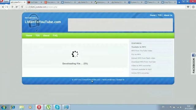
Task: Click the 'FEATURES:' heading text
Action: 136,43
